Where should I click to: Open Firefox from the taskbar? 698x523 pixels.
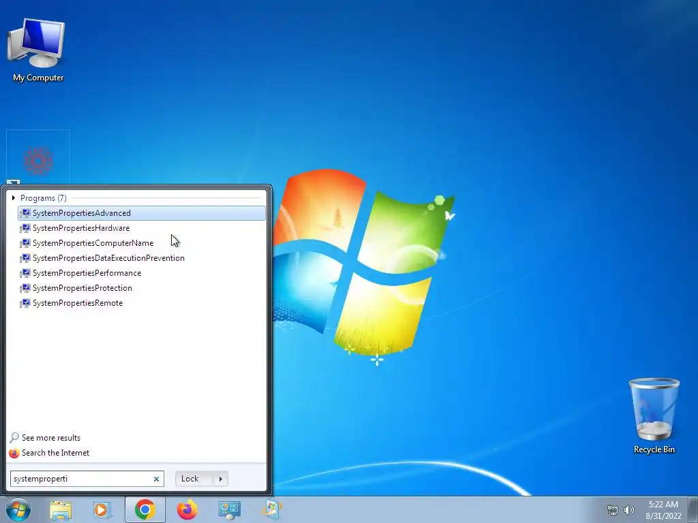(187, 509)
